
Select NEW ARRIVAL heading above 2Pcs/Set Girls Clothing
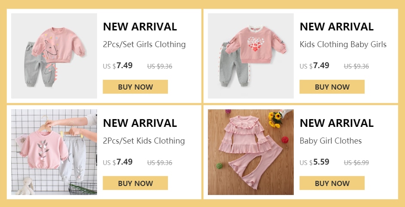tap(140, 27)
